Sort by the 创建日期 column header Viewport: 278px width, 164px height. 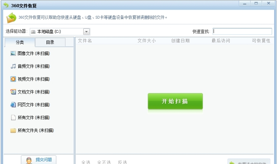coord(180,41)
